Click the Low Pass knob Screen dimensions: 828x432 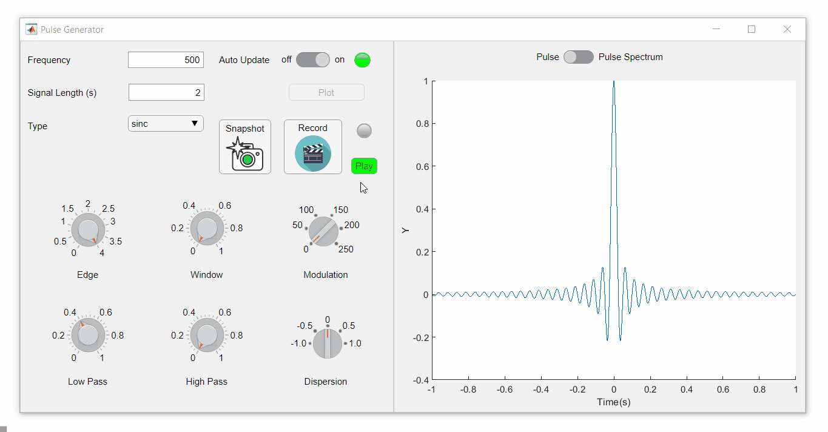pyautogui.click(x=88, y=335)
